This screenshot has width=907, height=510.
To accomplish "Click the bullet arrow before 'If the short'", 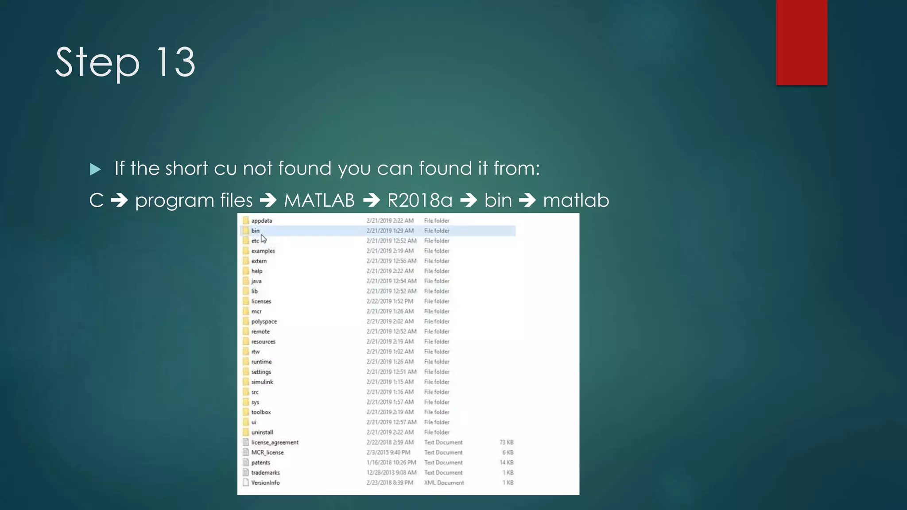I will [95, 169].
